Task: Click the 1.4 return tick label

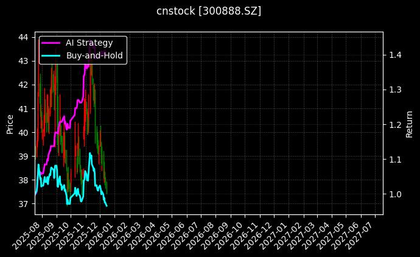Action: click(395, 55)
